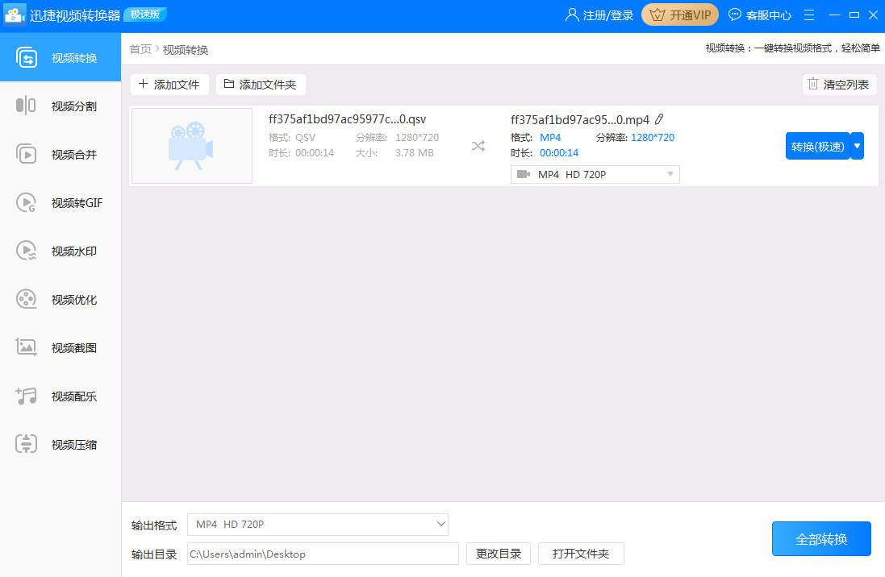The height and width of the screenshot is (577, 885).
Task: Close the converter window
Action: coord(873,15)
